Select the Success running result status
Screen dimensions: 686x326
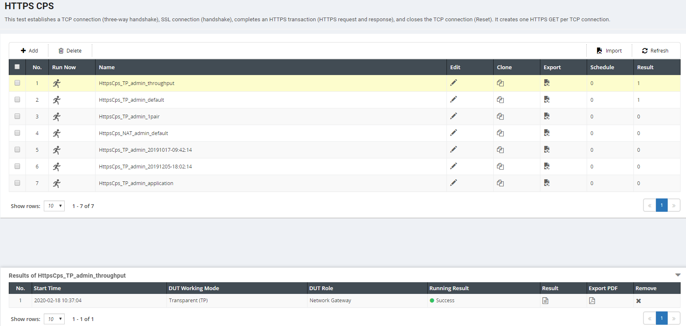pos(442,301)
